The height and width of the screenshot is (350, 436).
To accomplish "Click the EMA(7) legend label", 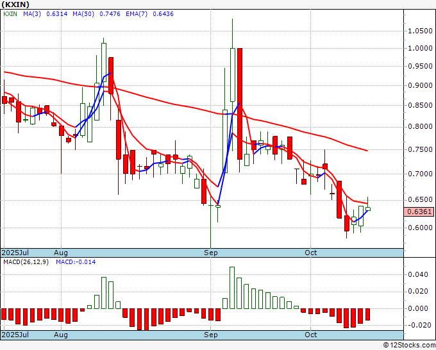I will pos(137,14).
